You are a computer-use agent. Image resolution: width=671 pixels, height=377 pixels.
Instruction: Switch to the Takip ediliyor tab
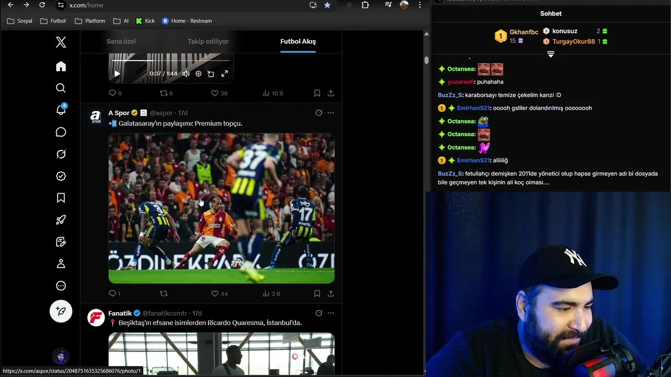tap(208, 41)
